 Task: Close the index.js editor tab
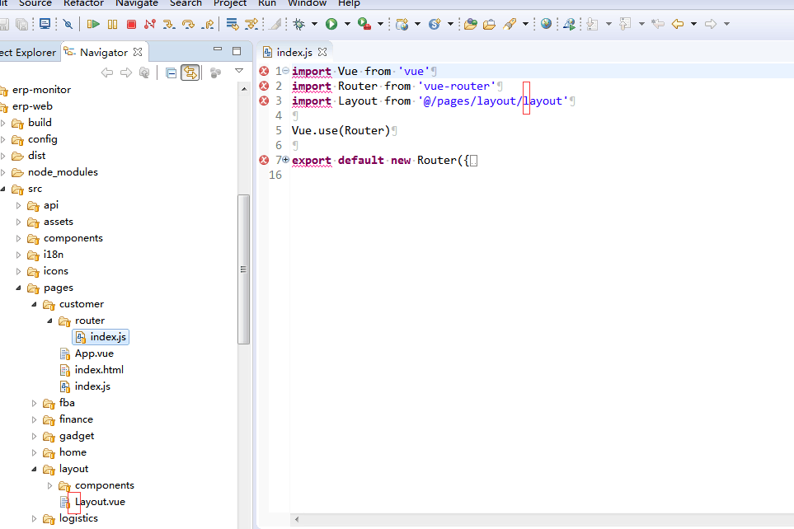[322, 52]
